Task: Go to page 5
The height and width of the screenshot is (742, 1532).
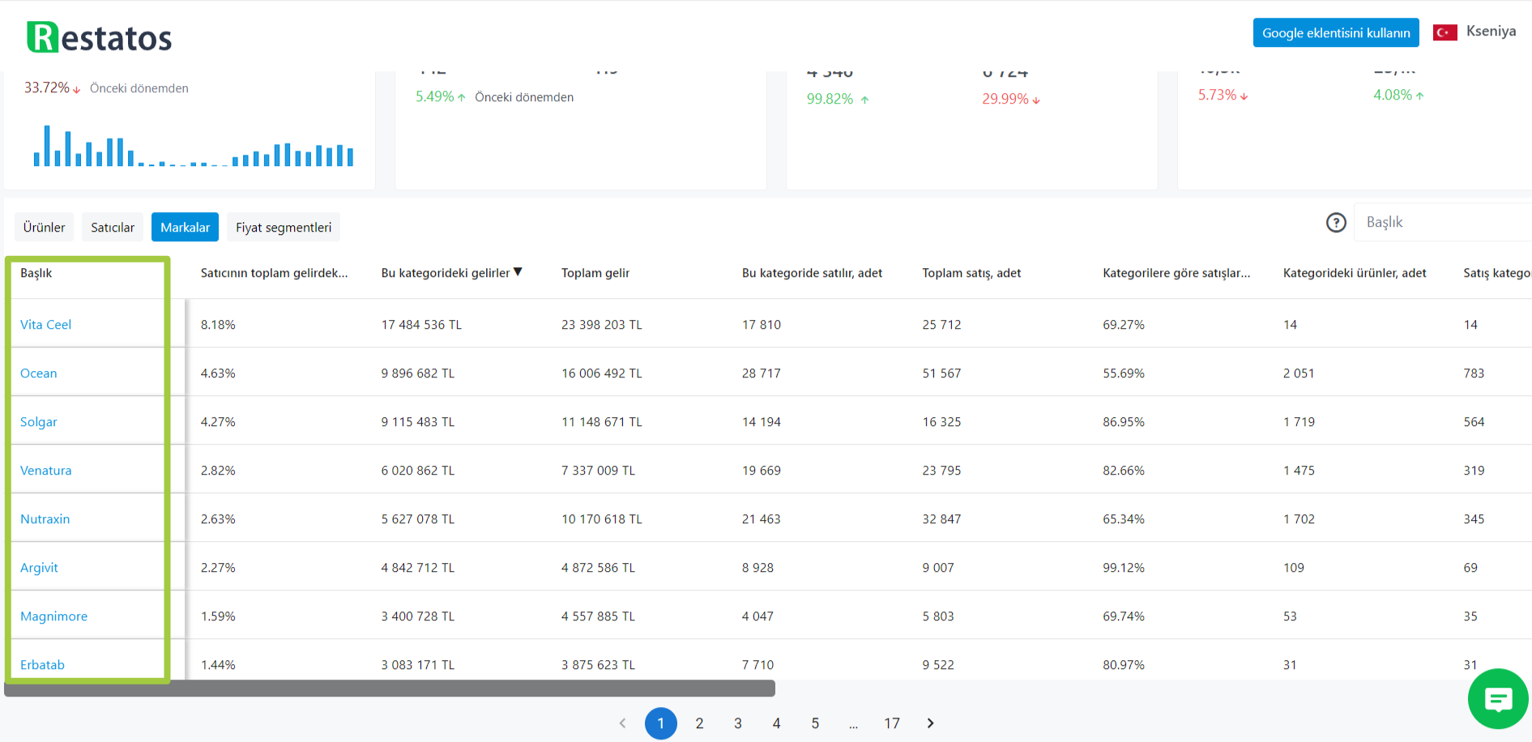Action: click(815, 723)
